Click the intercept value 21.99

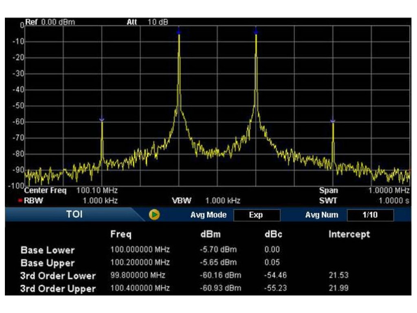338,288
